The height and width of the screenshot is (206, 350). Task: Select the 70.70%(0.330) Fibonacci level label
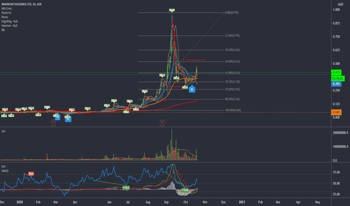(x=232, y=82)
